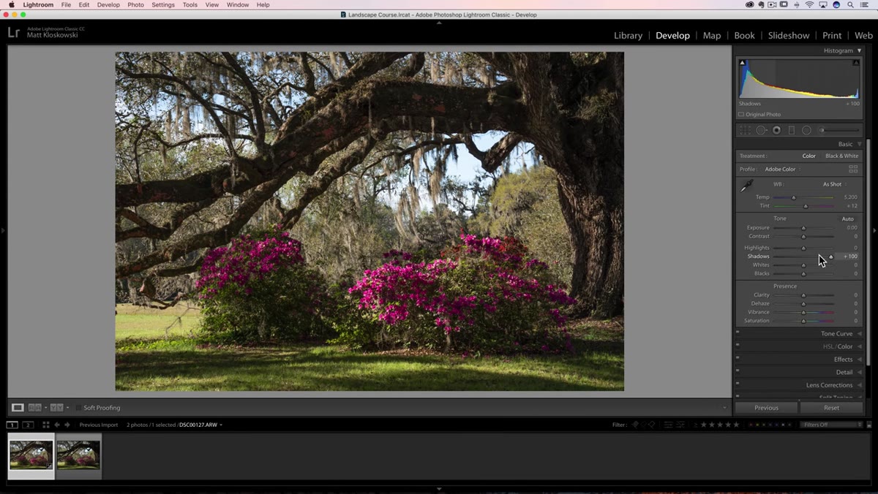Expand the Tone Curve panel
The width and height of the screenshot is (878, 494).
[x=859, y=333]
